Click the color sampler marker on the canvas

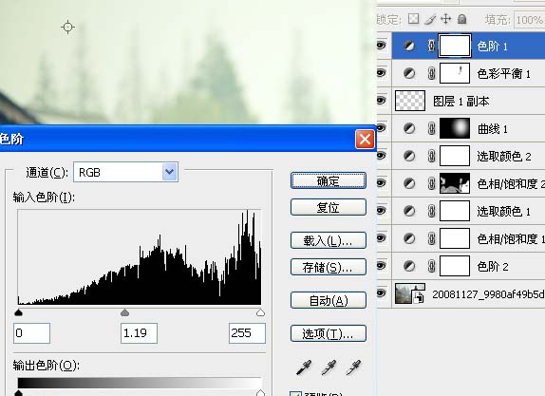[x=67, y=27]
